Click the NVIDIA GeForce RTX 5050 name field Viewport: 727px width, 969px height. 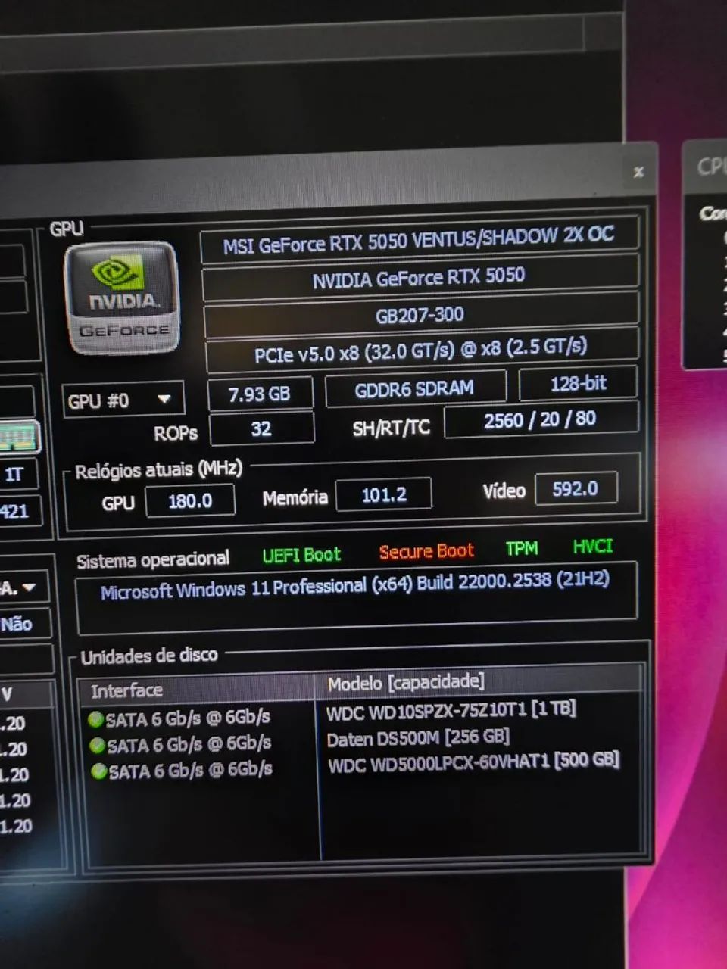pyautogui.click(x=420, y=278)
